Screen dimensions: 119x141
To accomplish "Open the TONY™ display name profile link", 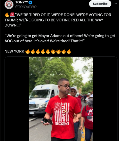I will point(22,2).
